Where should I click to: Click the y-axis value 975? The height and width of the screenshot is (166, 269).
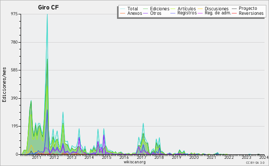pyautogui.click(x=14, y=14)
